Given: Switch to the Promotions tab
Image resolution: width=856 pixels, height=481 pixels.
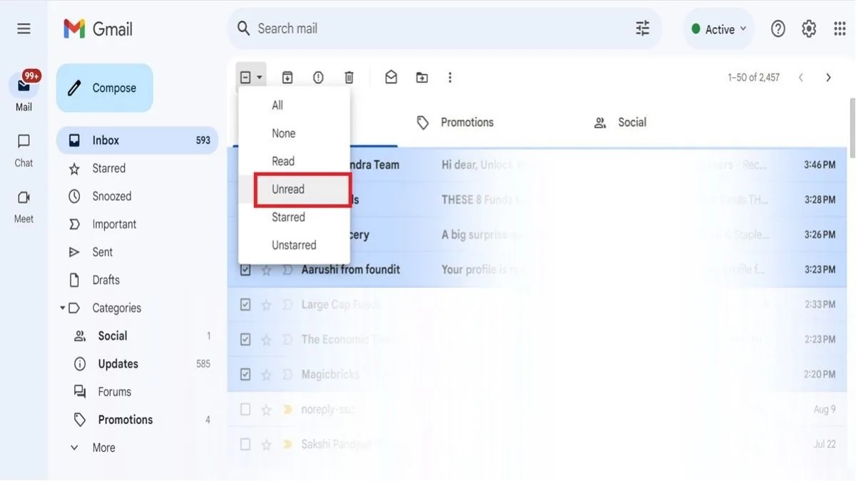Looking at the screenshot, I should (455, 123).
